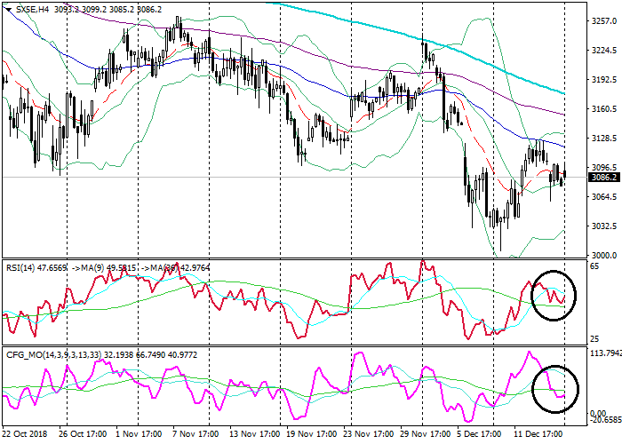622x444 pixels.
Task: Click the RSI level 25 scale label
Action: (x=594, y=340)
